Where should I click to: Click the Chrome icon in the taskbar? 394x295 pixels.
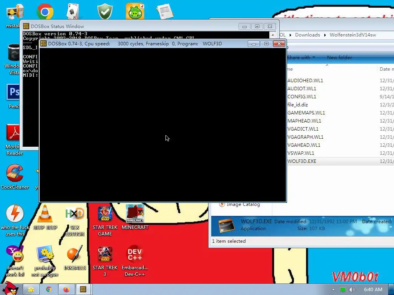(49, 290)
